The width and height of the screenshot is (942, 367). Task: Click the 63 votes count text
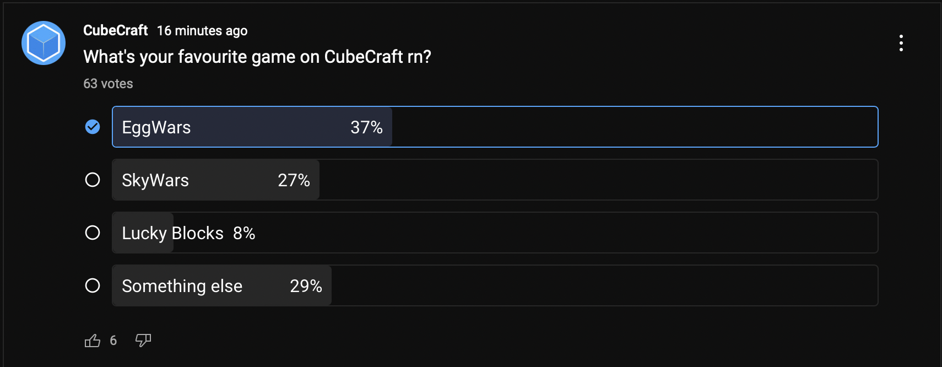[x=108, y=84]
